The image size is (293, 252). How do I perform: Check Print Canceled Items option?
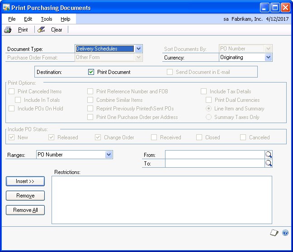[12, 91]
